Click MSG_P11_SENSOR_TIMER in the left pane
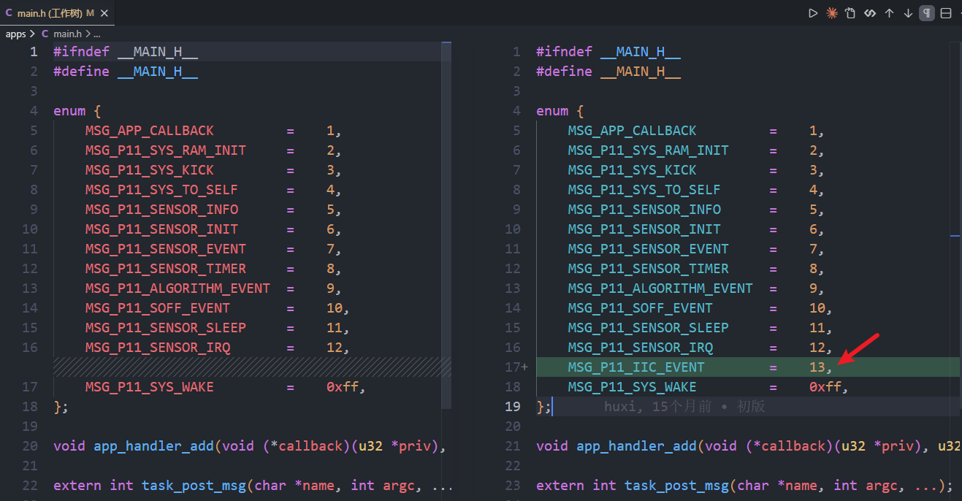This screenshot has height=501, width=962. click(166, 268)
